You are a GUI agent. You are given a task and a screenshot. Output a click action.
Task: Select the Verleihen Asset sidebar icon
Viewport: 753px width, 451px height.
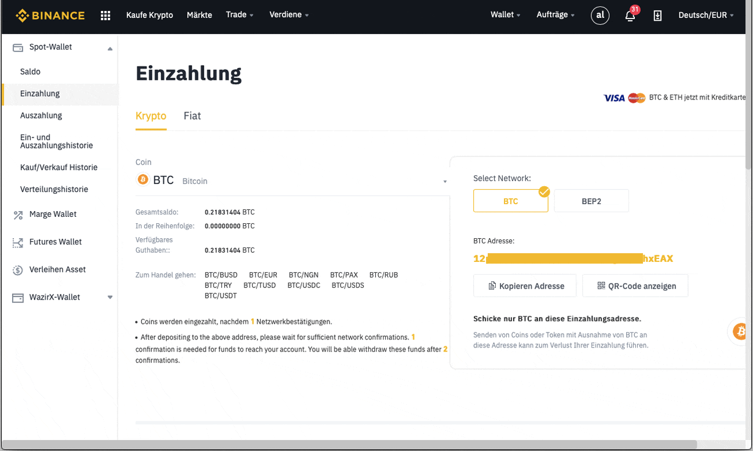point(17,269)
